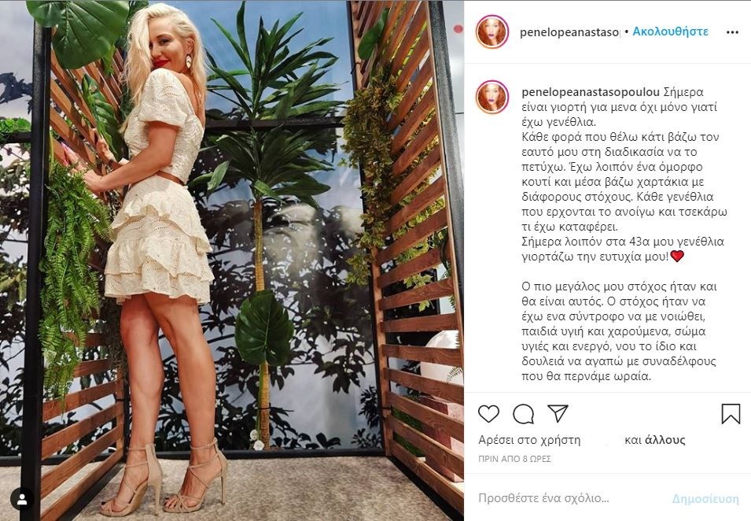
Task: Click the red heart emoji in the caption
Action: pyautogui.click(x=677, y=256)
